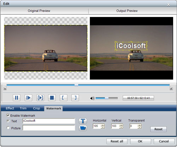Viewport: 177px width, 147px height.
Task: Click the left X marker below timeline
Action: (5, 89)
